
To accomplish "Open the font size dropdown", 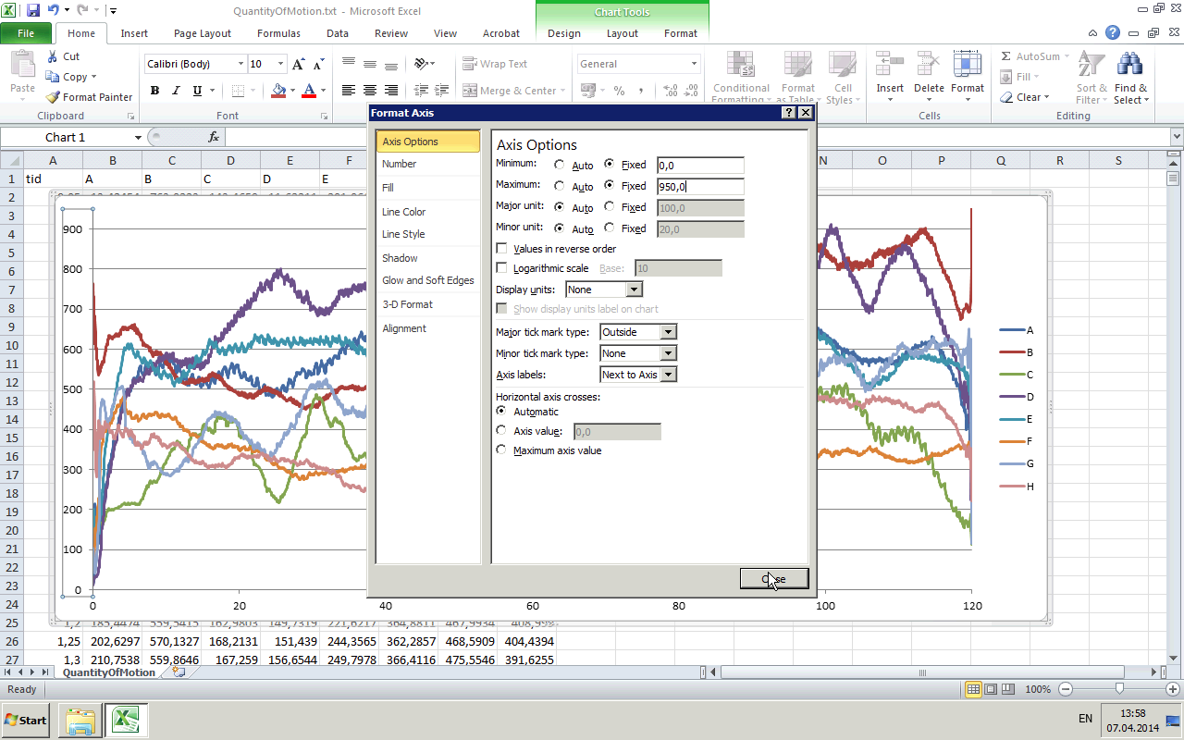I will click(281, 64).
